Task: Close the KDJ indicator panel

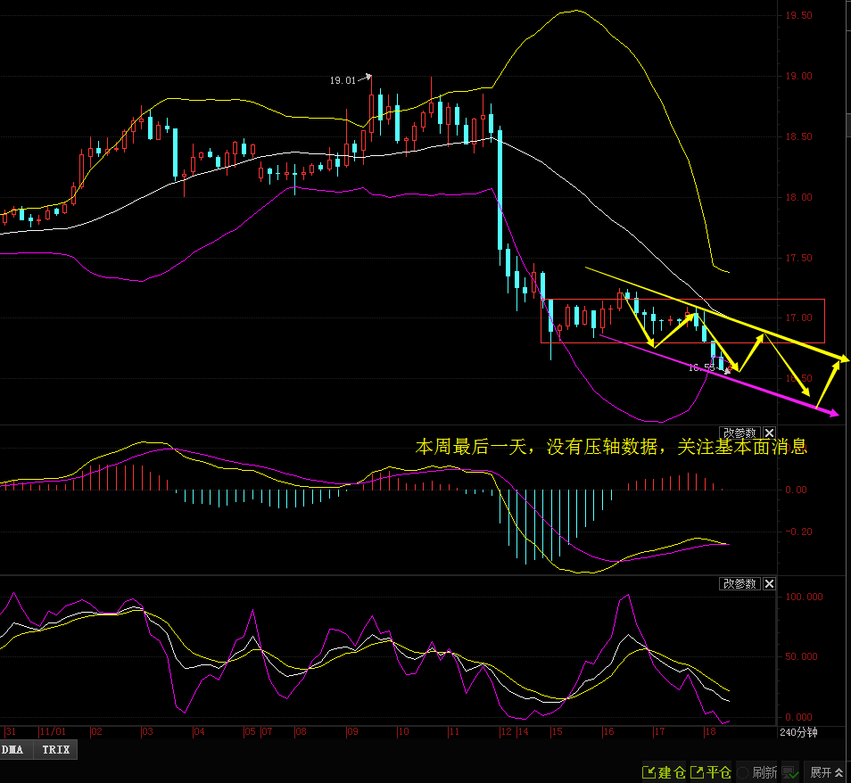Action: point(769,583)
